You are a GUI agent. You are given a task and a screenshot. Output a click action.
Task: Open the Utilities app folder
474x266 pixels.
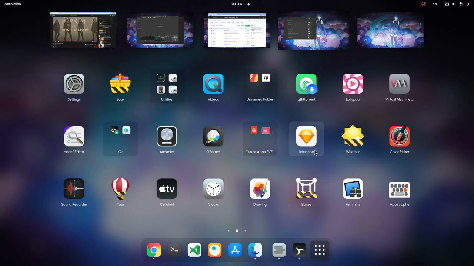pyautogui.click(x=167, y=88)
